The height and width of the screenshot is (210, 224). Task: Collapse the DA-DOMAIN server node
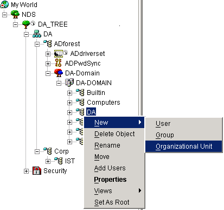(x=59, y=83)
